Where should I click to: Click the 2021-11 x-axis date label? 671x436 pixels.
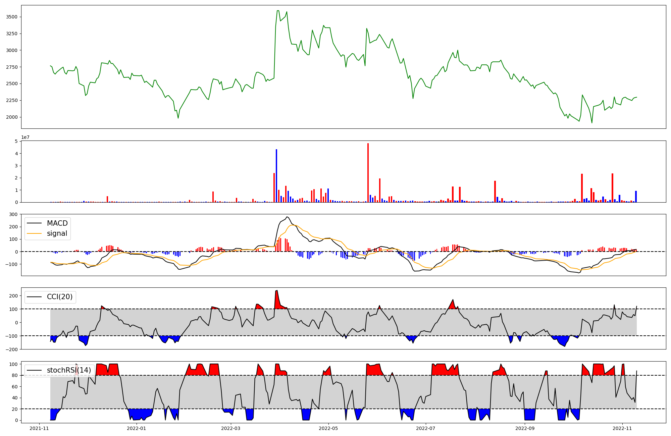(x=40, y=428)
